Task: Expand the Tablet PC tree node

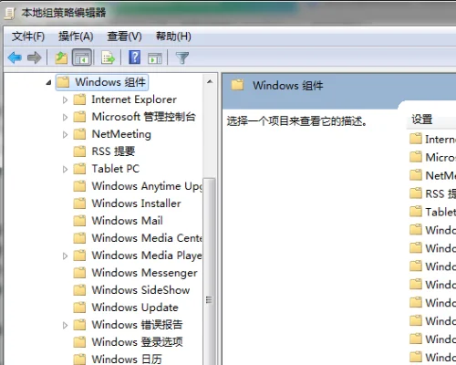Action: pos(65,169)
